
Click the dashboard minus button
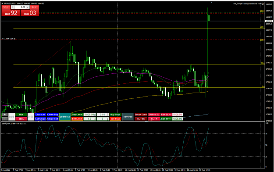coord(5,119)
